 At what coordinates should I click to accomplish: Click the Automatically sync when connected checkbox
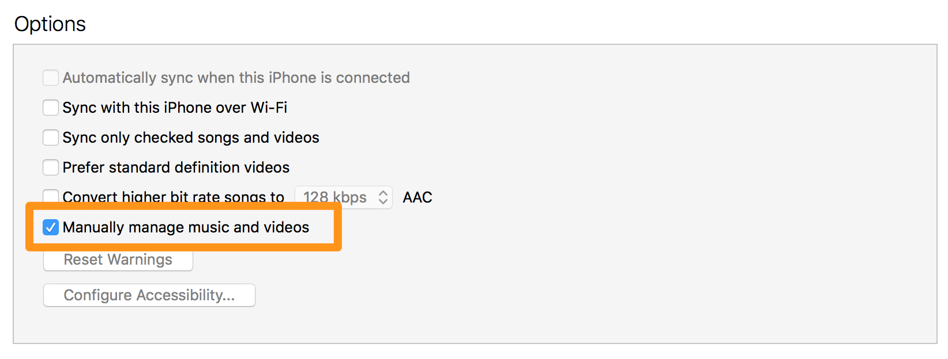[51, 78]
